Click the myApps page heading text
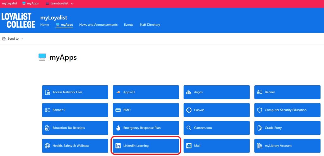324x156 pixels. point(63,57)
